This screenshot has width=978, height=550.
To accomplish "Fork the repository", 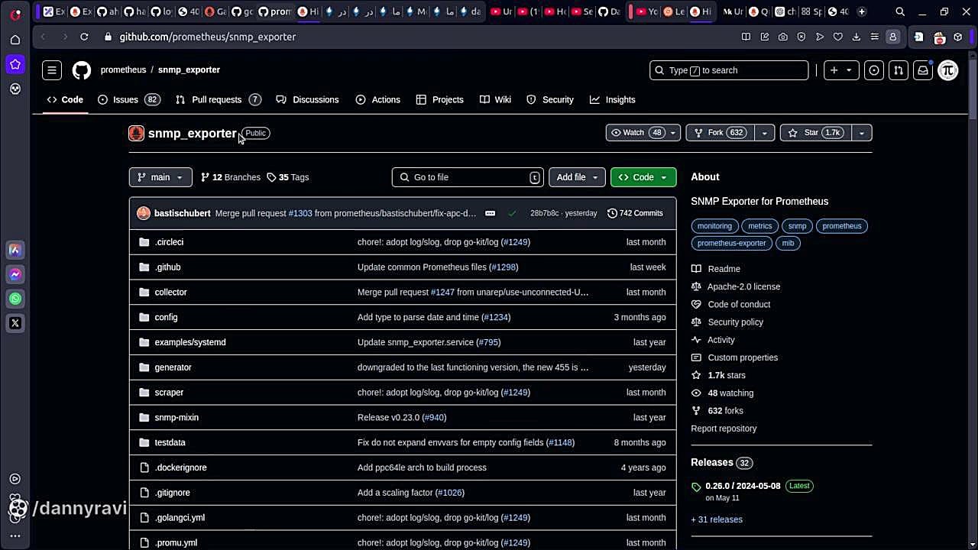I will 720,133.
